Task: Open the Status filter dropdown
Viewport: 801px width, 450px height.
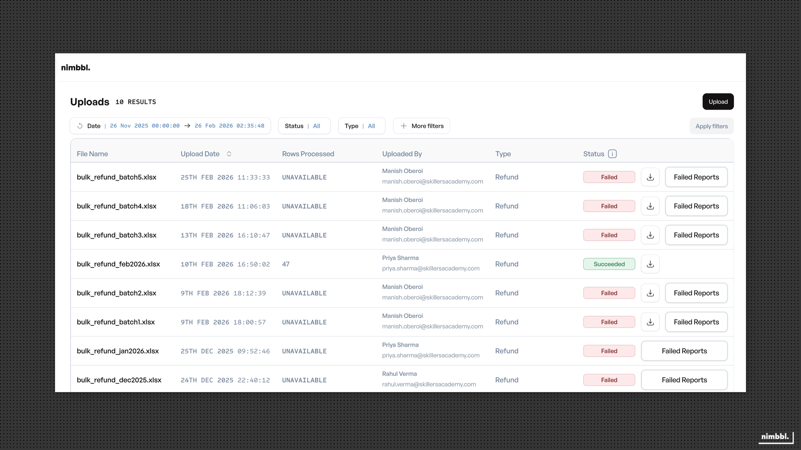Action: (304, 126)
